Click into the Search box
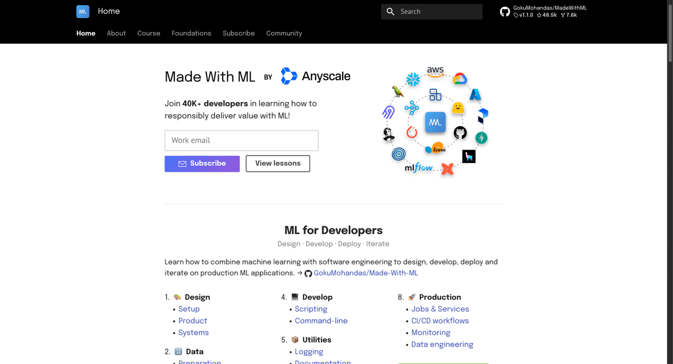Image resolution: width=673 pixels, height=364 pixels. click(x=432, y=11)
